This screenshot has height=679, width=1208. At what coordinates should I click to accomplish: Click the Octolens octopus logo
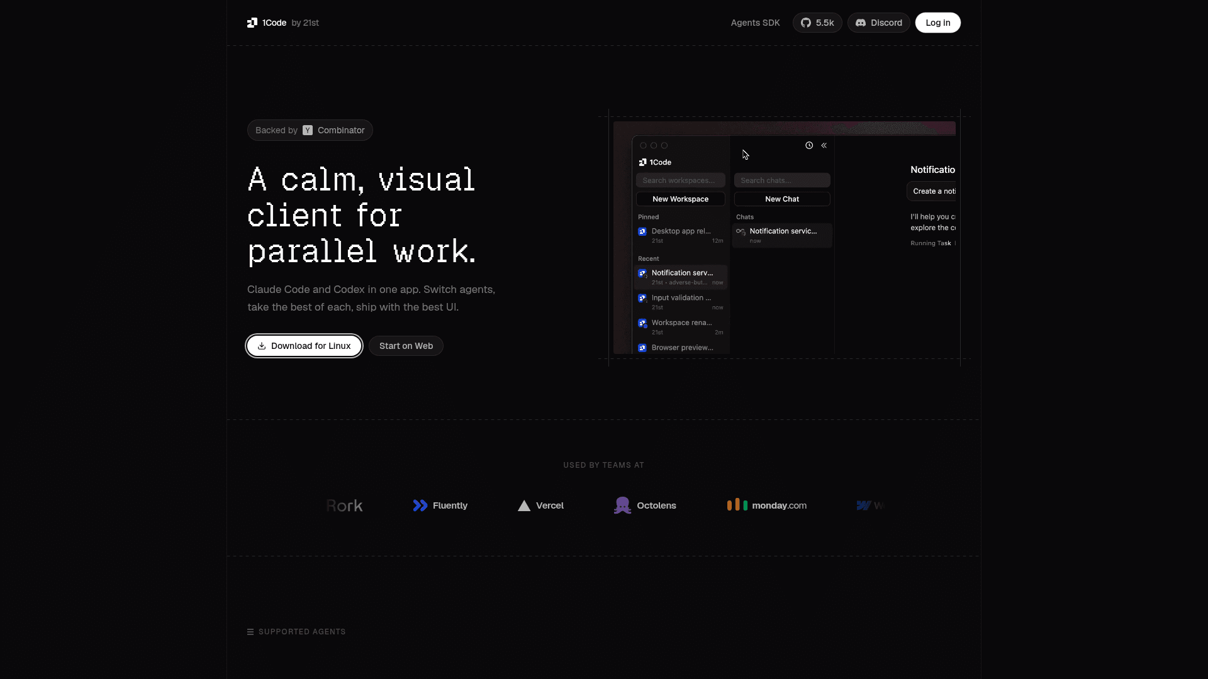click(x=622, y=505)
